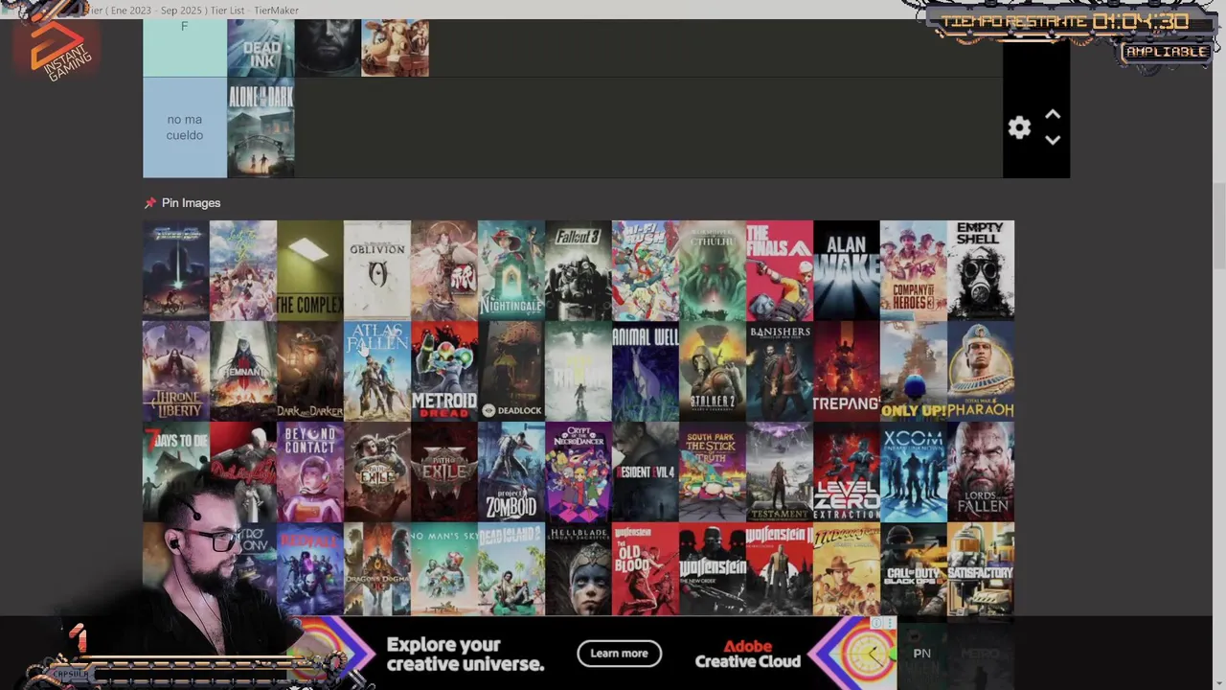Select the Total War Pharaoh cover
This screenshot has width=1226, height=690.
click(x=981, y=371)
